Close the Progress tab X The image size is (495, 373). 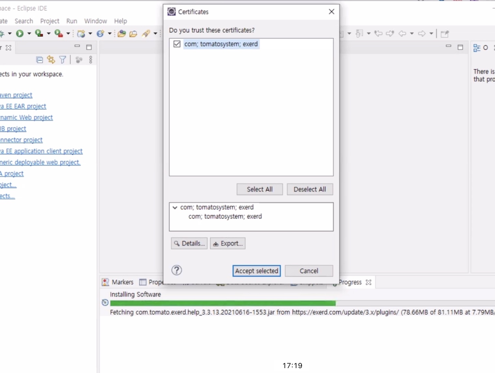coord(369,282)
